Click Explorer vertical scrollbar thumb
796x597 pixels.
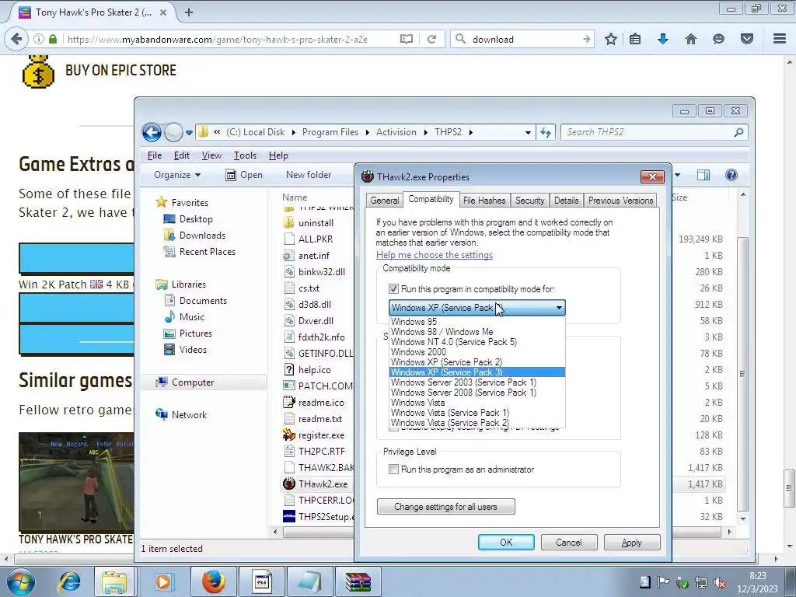pos(742,374)
